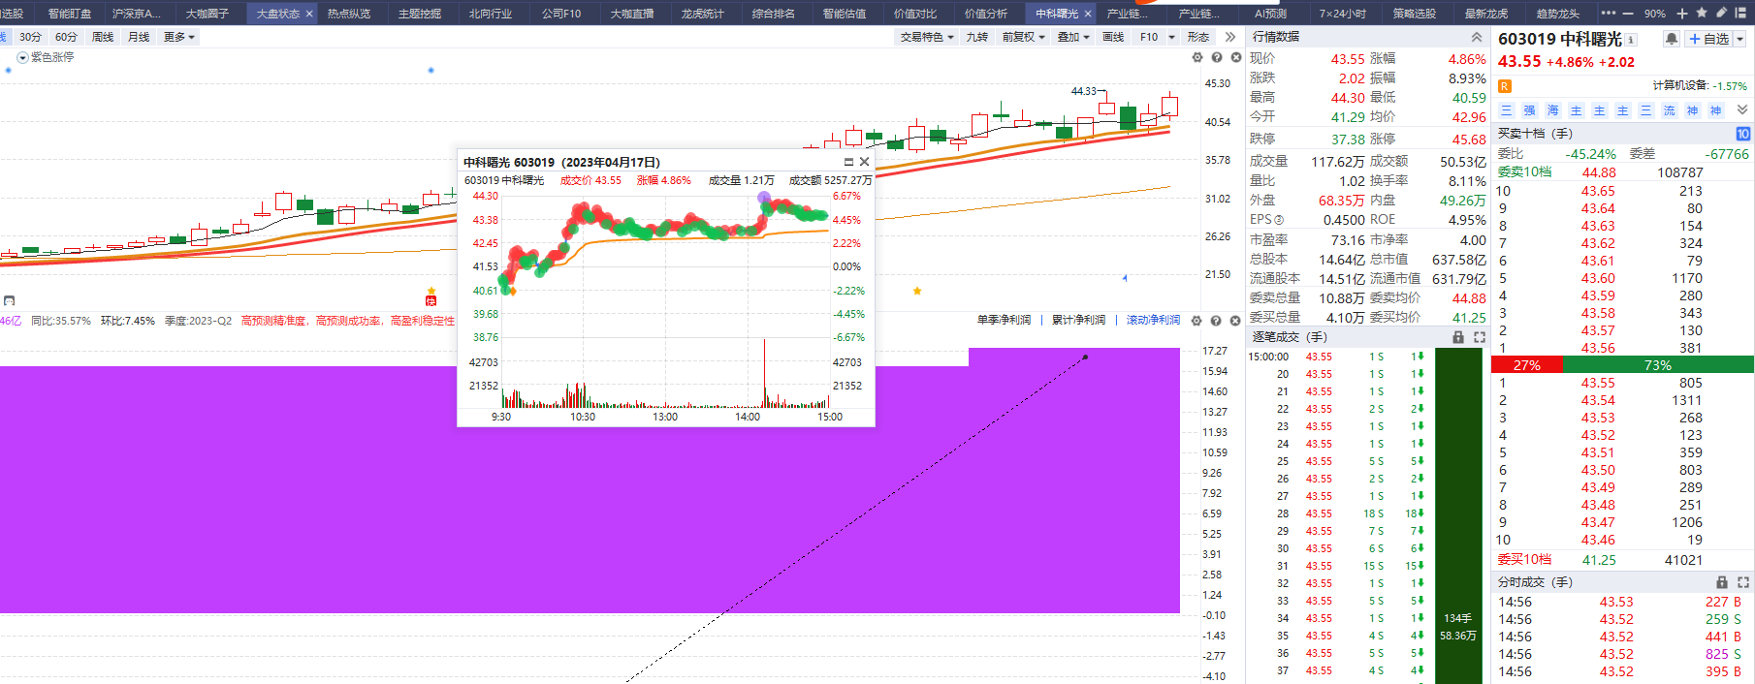
Task: Click the ten-level depth '10' badge
Action: [1742, 134]
